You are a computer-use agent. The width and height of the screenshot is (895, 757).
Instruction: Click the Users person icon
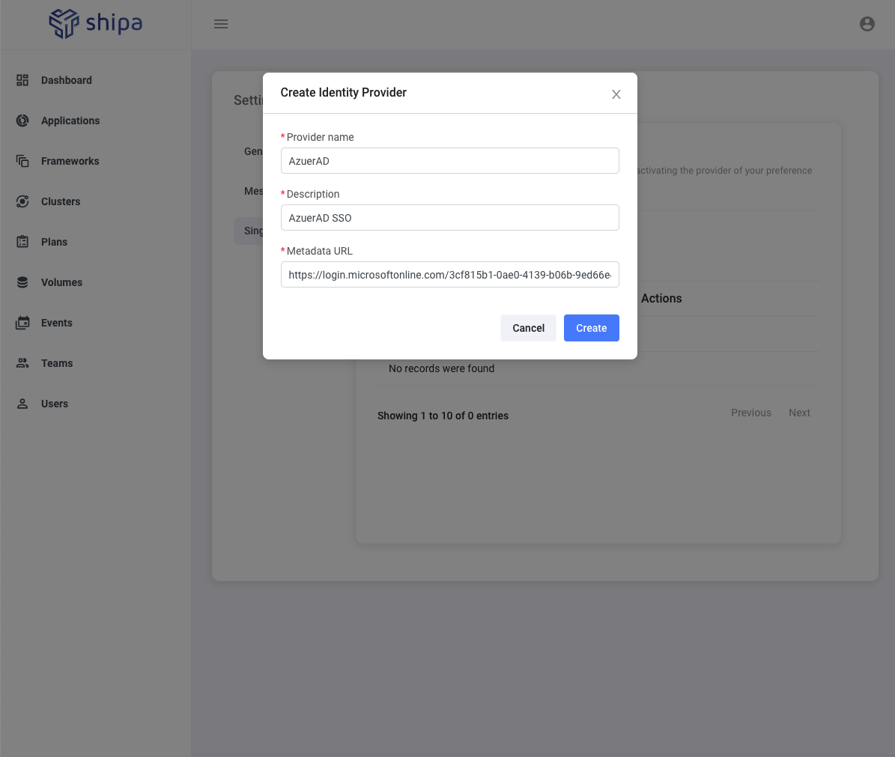click(22, 404)
